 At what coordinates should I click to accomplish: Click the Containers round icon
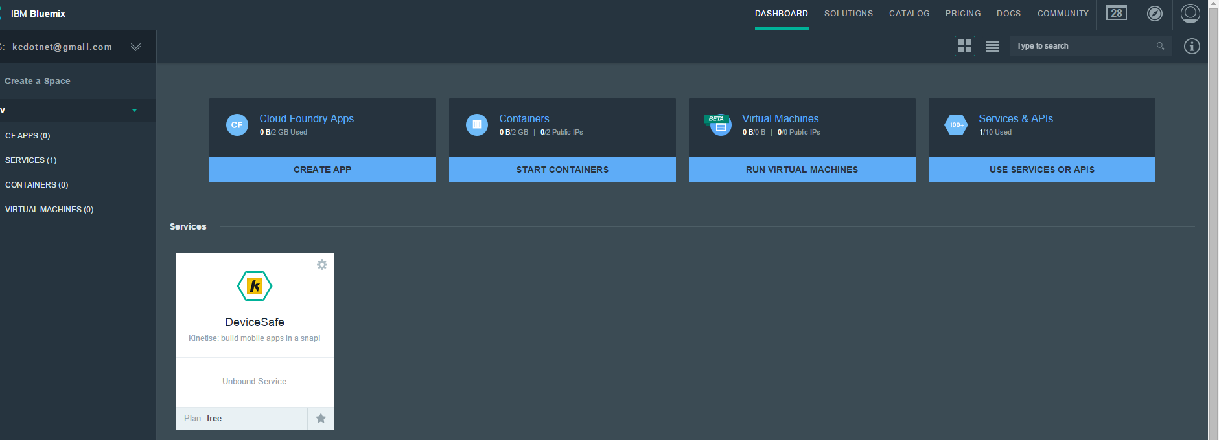tap(477, 125)
